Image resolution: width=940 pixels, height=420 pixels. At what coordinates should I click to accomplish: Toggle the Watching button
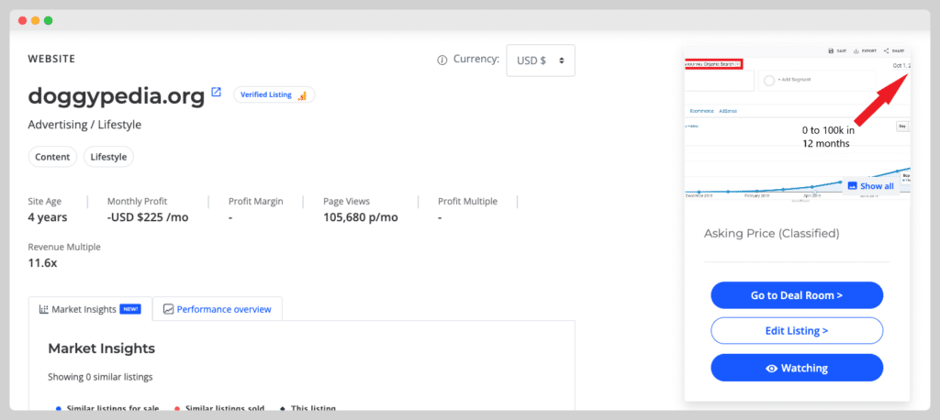click(x=797, y=368)
